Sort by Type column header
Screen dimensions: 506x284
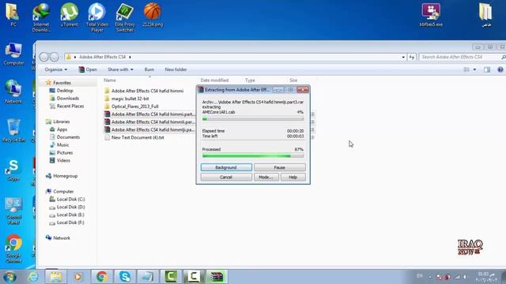pyautogui.click(x=250, y=80)
